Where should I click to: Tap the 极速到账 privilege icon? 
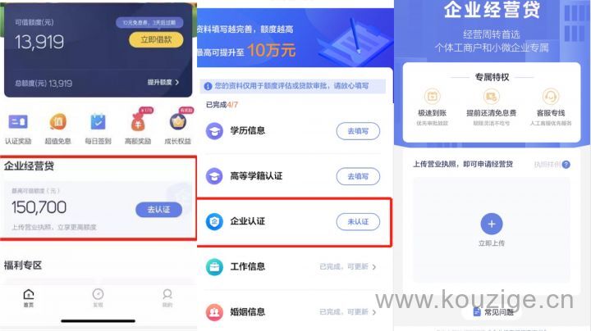tap(433, 97)
